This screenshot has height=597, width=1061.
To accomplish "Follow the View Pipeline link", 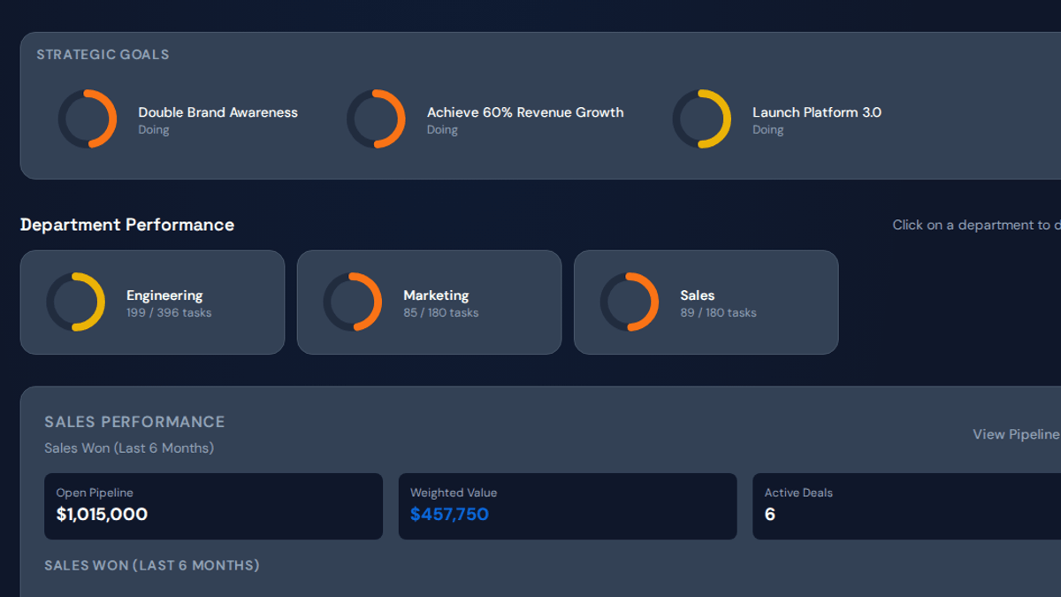I will pos(1016,434).
